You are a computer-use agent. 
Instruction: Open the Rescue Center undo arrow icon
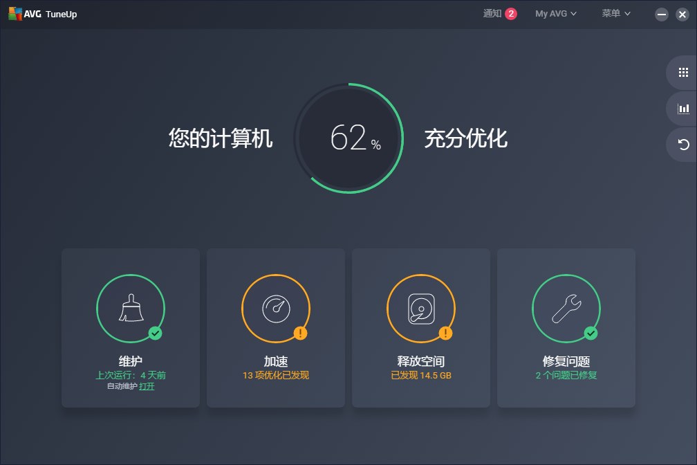[x=683, y=144]
